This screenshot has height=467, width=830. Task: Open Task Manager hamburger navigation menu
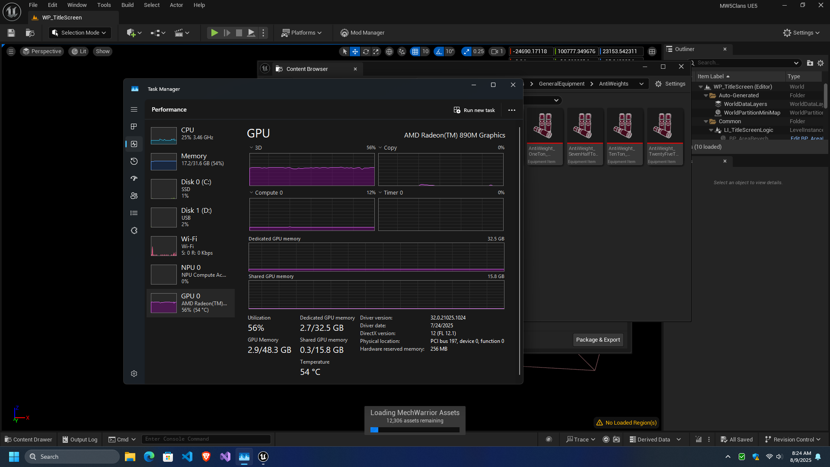click(134, 109)
